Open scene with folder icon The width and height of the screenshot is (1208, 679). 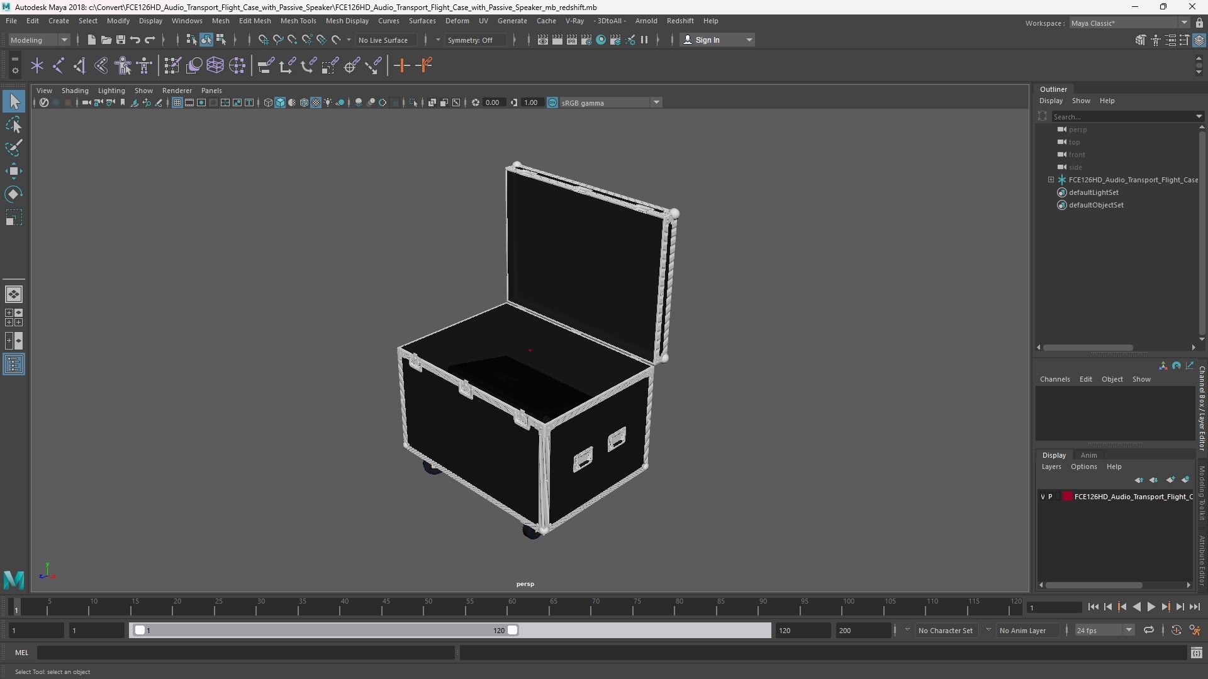(x=106, y=40)
